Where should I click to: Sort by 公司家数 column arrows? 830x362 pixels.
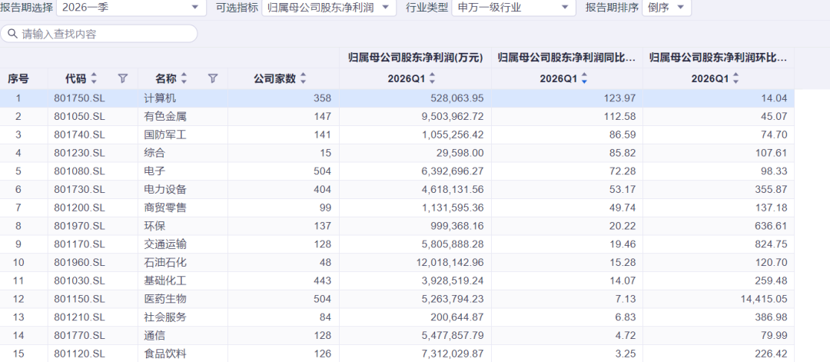pos(303,79)
